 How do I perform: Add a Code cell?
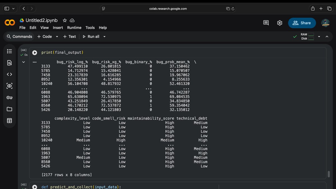(45, 37)
